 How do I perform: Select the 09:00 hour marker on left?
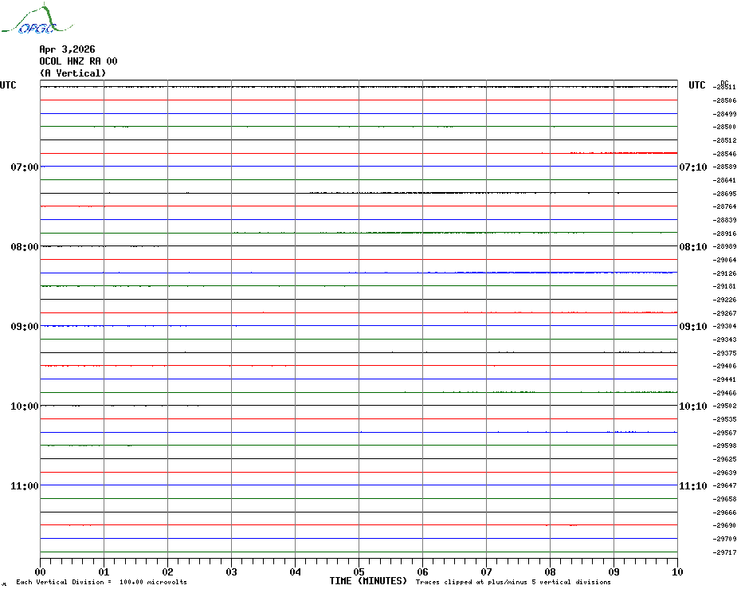(x=24, y=327)
